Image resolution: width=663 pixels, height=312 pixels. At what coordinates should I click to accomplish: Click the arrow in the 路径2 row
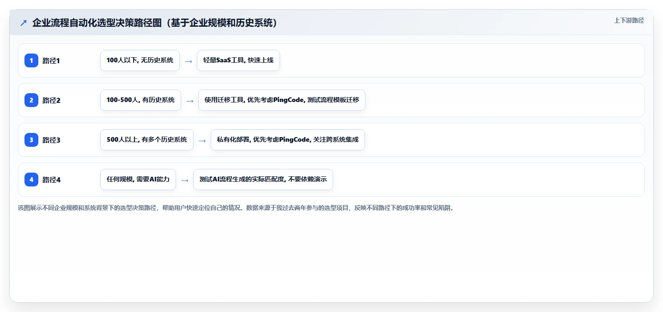(x=190, y=101)
